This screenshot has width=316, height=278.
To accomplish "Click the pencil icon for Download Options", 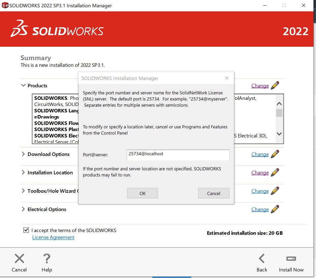I will click(x=275, y=154).
